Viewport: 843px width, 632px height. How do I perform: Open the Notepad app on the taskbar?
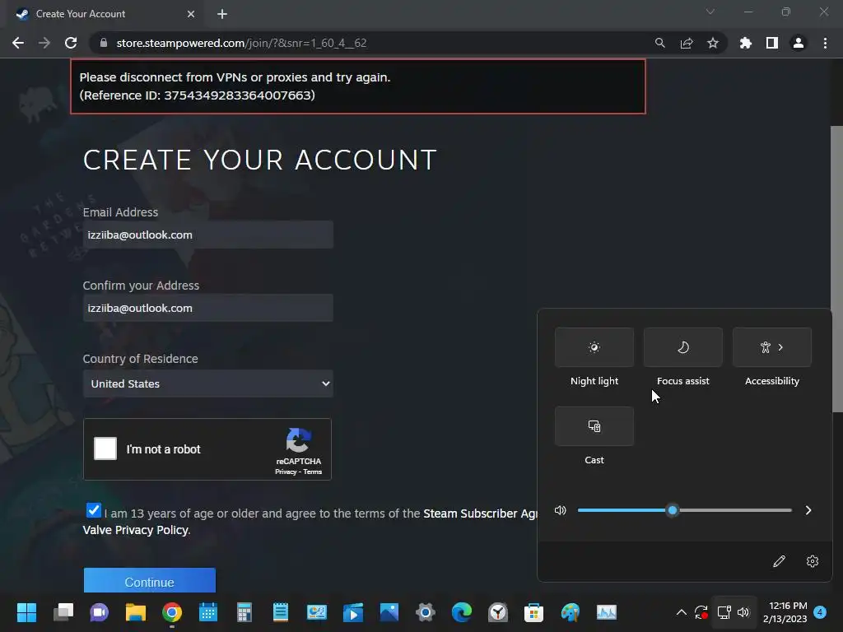[x=281, y=612]
